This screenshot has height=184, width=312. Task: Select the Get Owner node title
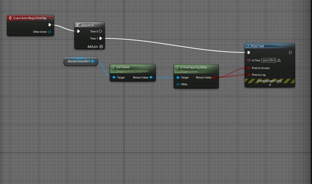(123, 67)
